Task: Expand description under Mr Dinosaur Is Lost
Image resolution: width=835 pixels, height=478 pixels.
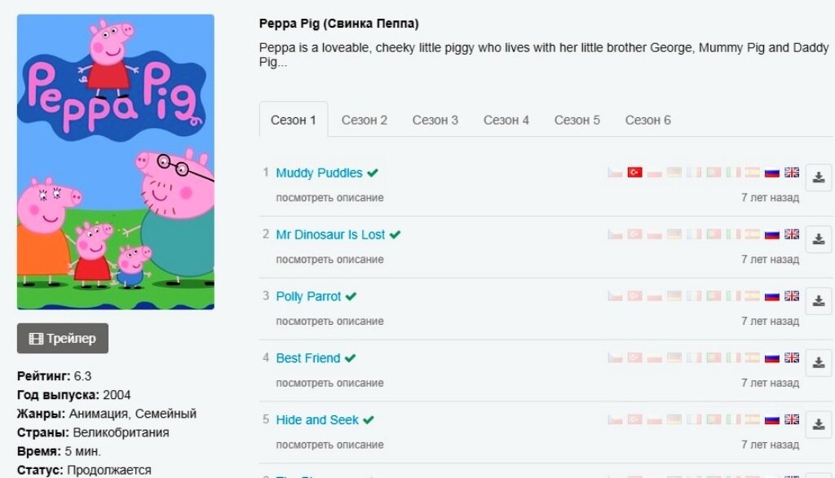Action: [329, 260]
